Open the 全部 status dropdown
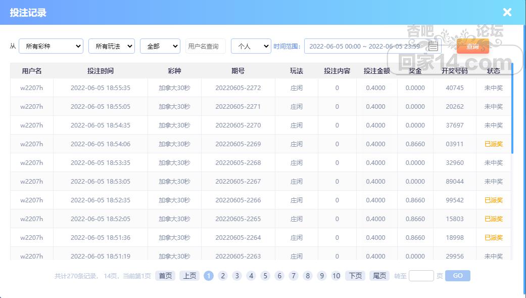The image size is (526, 298). click(x=160, y=46)
